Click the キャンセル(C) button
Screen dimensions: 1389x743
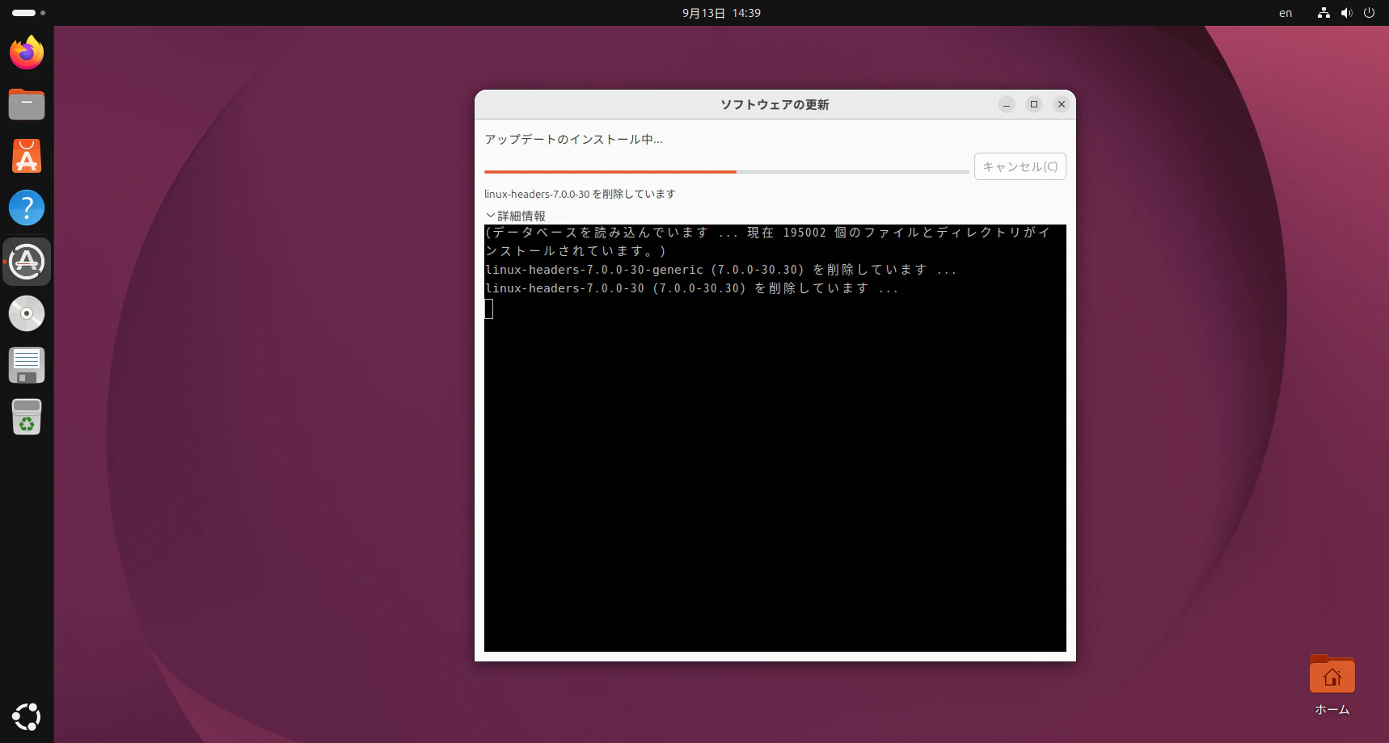coord(1020,166)
